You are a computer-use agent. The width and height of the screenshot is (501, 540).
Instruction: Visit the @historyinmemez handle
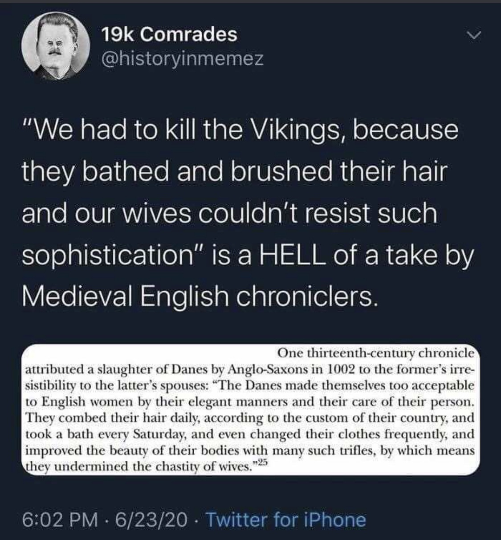tap(183, 58)
